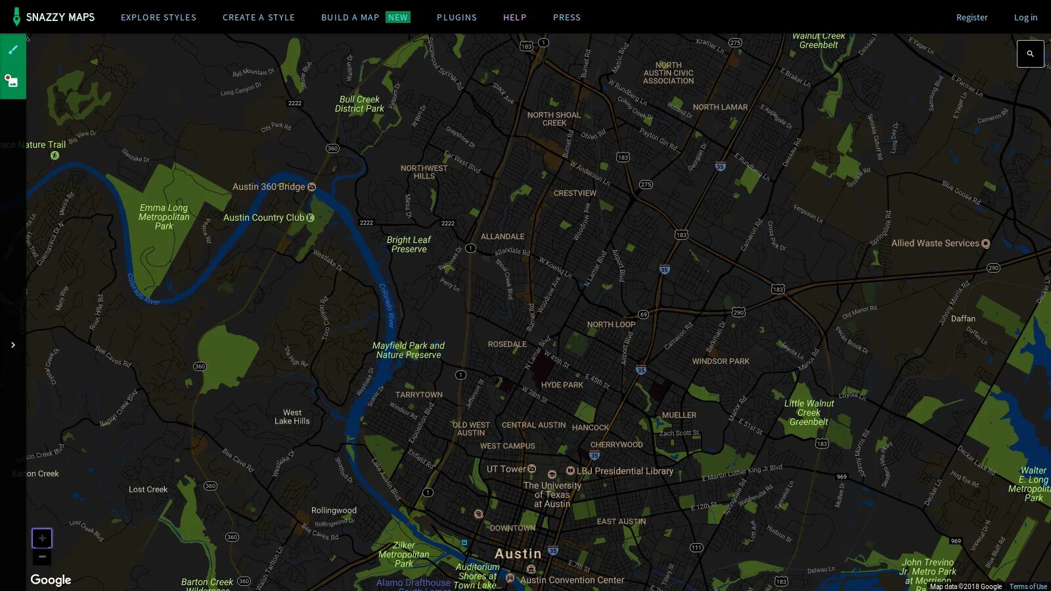Click the Log in link

pyautogui.click(x=1025, y=17)
